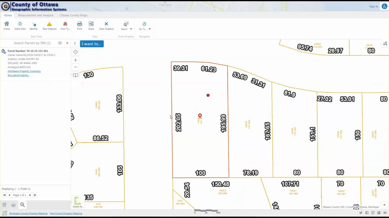389x218 pixels.
Task: Switch to the layers panel bottom tab
Action: [x=13, y=205]
